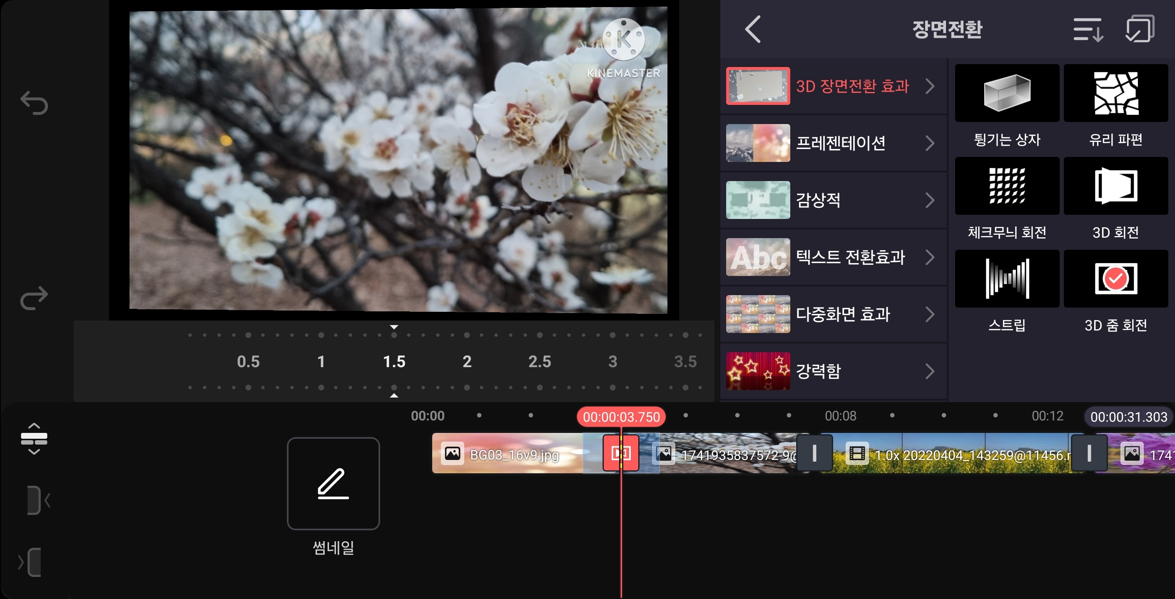Select the 튕기는 상자 transition effect

1007,94
